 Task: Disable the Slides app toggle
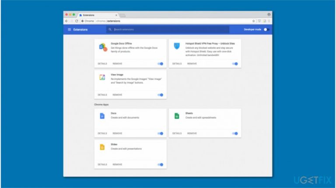click(x=160, y=164)
